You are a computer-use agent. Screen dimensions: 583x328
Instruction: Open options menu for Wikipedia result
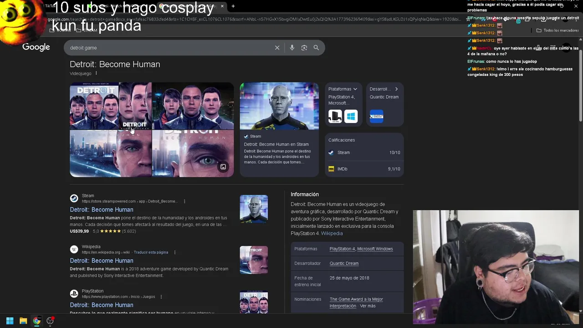[x=174, y=252]
